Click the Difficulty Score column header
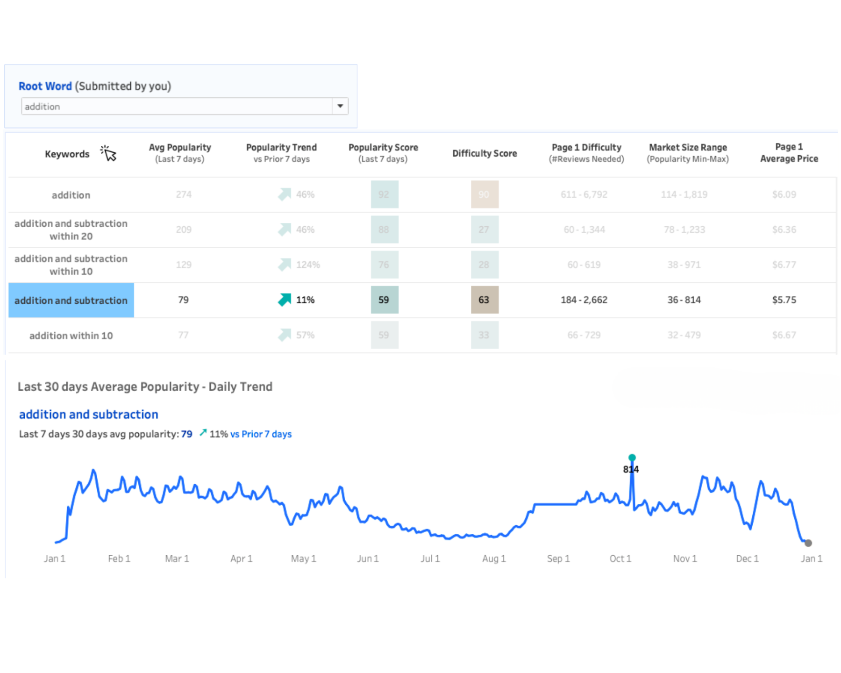 click(485, 153)
